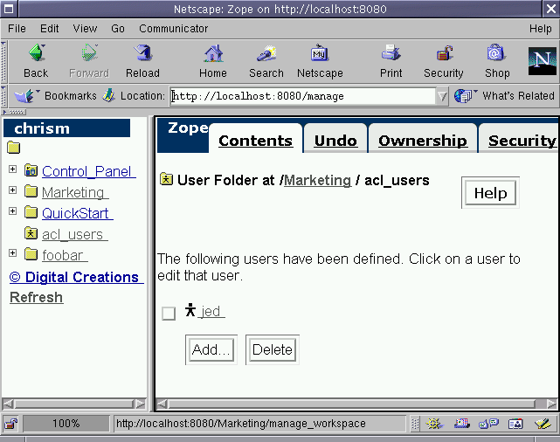Screen dimensions: 560x442
Task: Open the acl_users link in tree
Action: click(74, 235)
